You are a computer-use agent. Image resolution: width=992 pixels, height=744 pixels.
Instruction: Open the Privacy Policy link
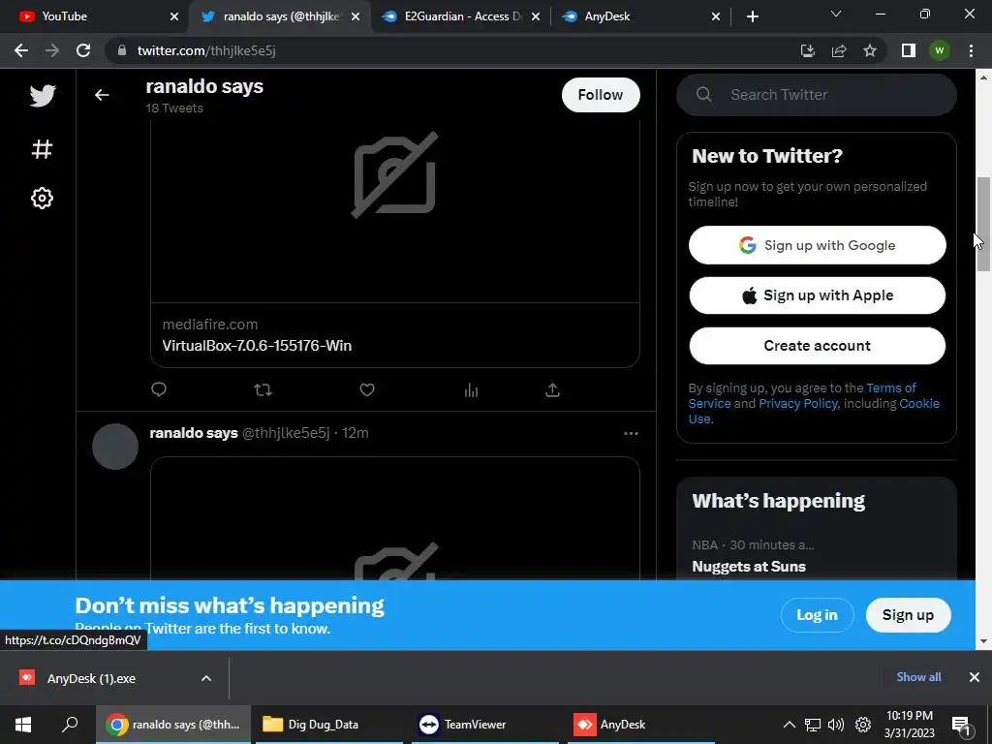pos(798,404)
